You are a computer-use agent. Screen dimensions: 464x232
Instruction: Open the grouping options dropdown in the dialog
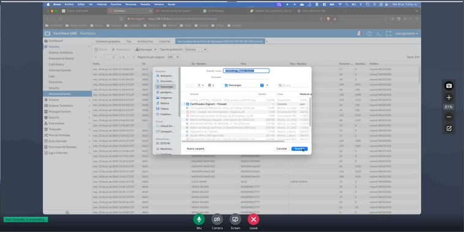[211, 85]
